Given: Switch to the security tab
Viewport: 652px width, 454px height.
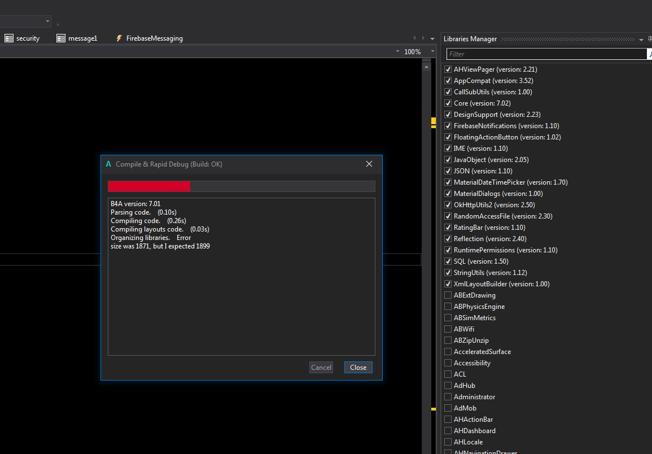Looking at the screenshot, I should pyautogui.click(x=27, y=38).
